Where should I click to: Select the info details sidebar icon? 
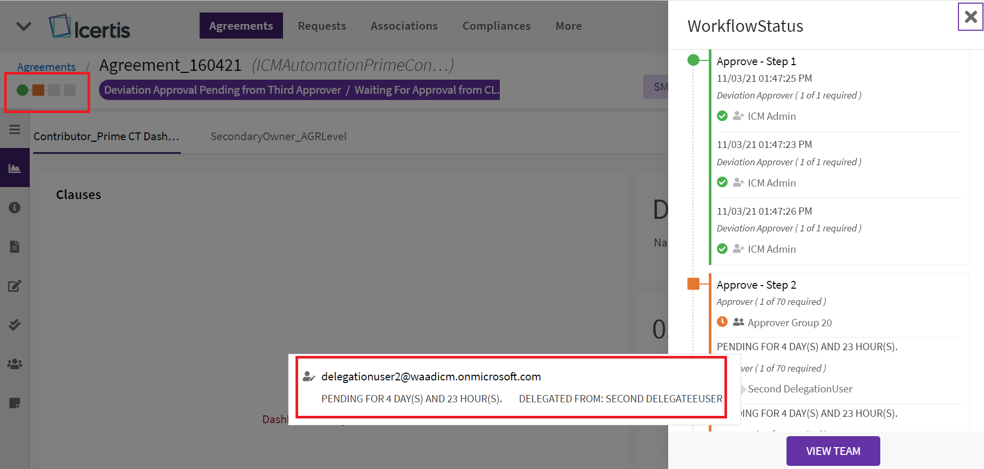(x=15, y=207)
